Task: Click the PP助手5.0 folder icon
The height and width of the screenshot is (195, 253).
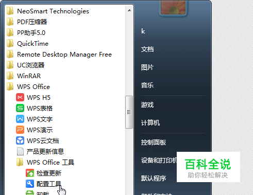Action: point(10,32)
